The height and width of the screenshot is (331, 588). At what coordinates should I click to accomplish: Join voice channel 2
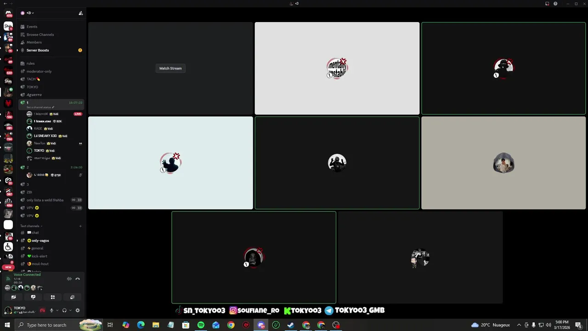[x=51, y=167]
